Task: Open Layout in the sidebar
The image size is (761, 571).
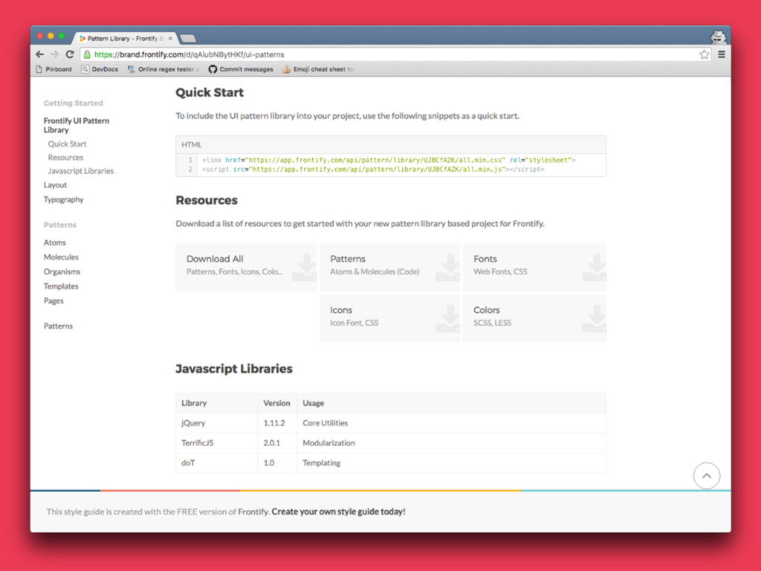Action: (55, 185)
